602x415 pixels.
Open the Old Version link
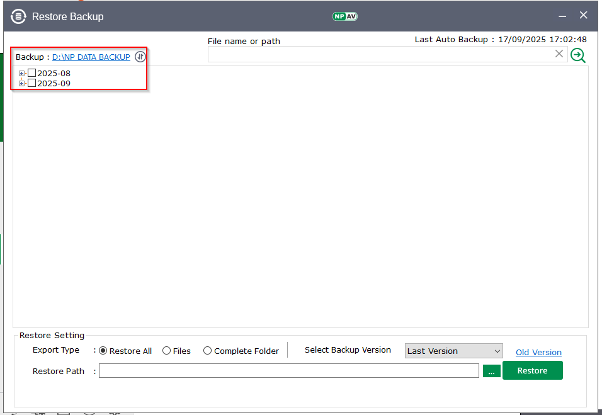pyautogui.click(x=538, y=352)
